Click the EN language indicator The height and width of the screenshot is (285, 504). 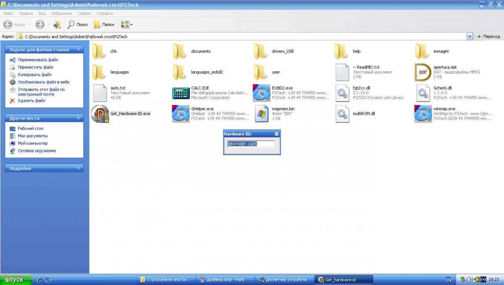tap(448, 280)
